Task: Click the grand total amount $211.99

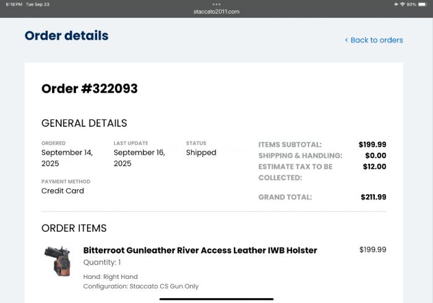Action: pyautogui.click(x=373, y=197)
